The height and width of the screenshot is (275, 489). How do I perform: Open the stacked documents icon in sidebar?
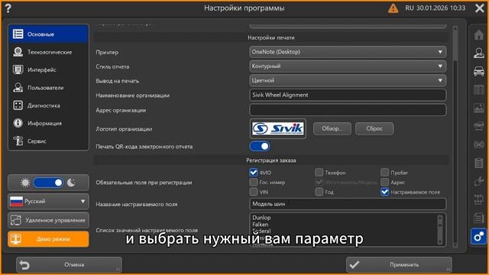479,218
